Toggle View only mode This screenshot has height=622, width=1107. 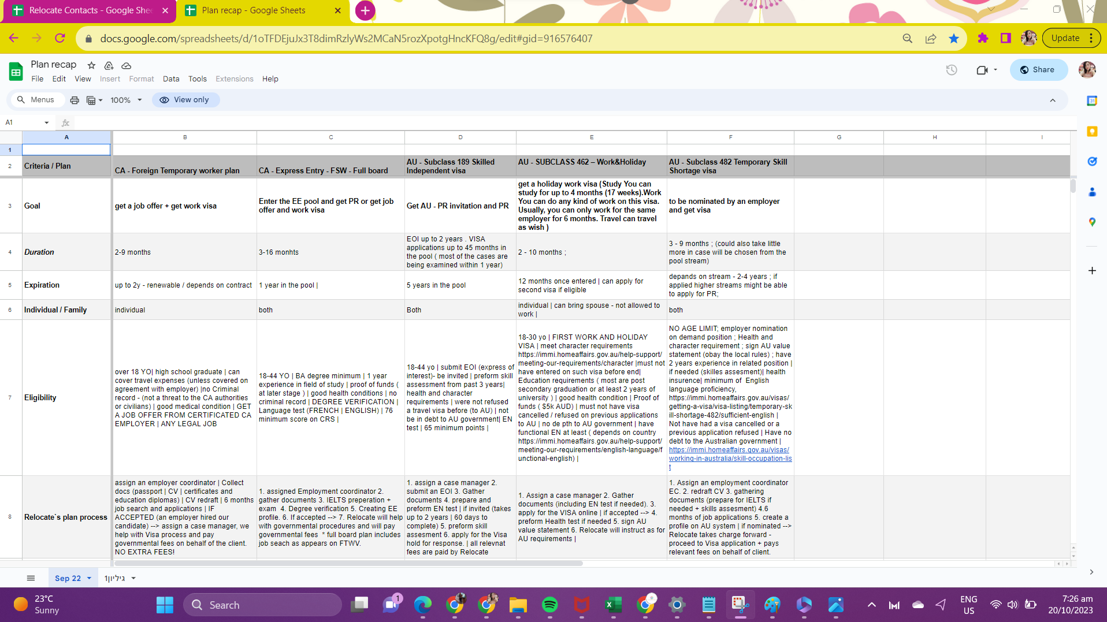pyautogui.click(x=185, y=99)
